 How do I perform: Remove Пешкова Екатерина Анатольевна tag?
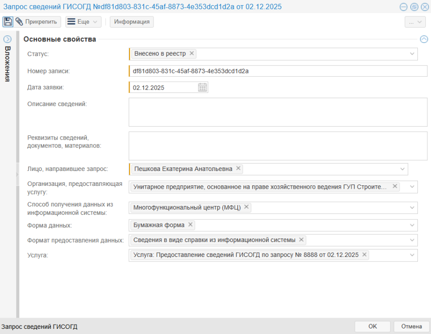239,169
